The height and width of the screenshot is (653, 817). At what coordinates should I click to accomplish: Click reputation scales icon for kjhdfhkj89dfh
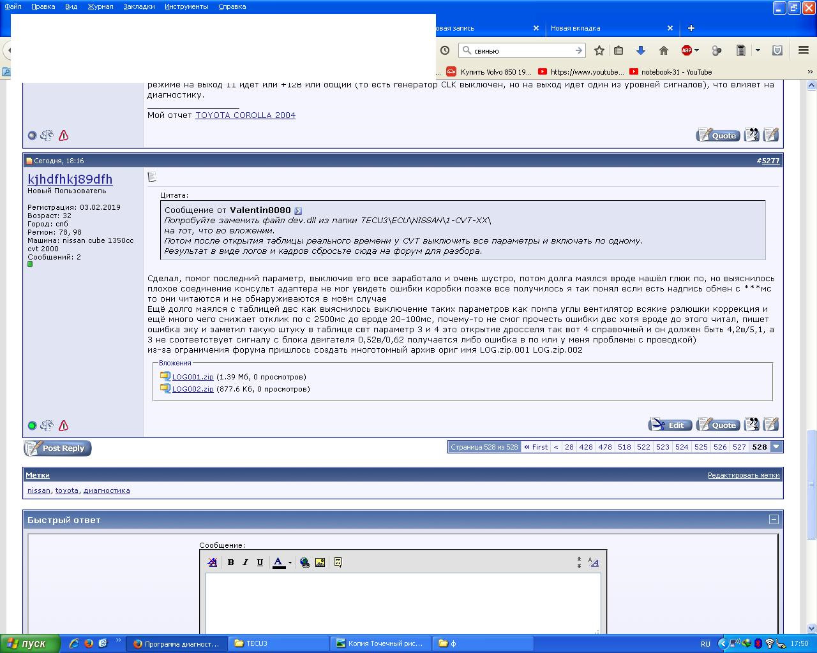tap(47, 425)
